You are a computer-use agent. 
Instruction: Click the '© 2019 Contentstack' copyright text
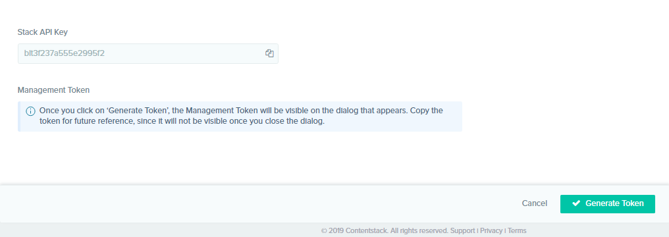tap(354, 230)
